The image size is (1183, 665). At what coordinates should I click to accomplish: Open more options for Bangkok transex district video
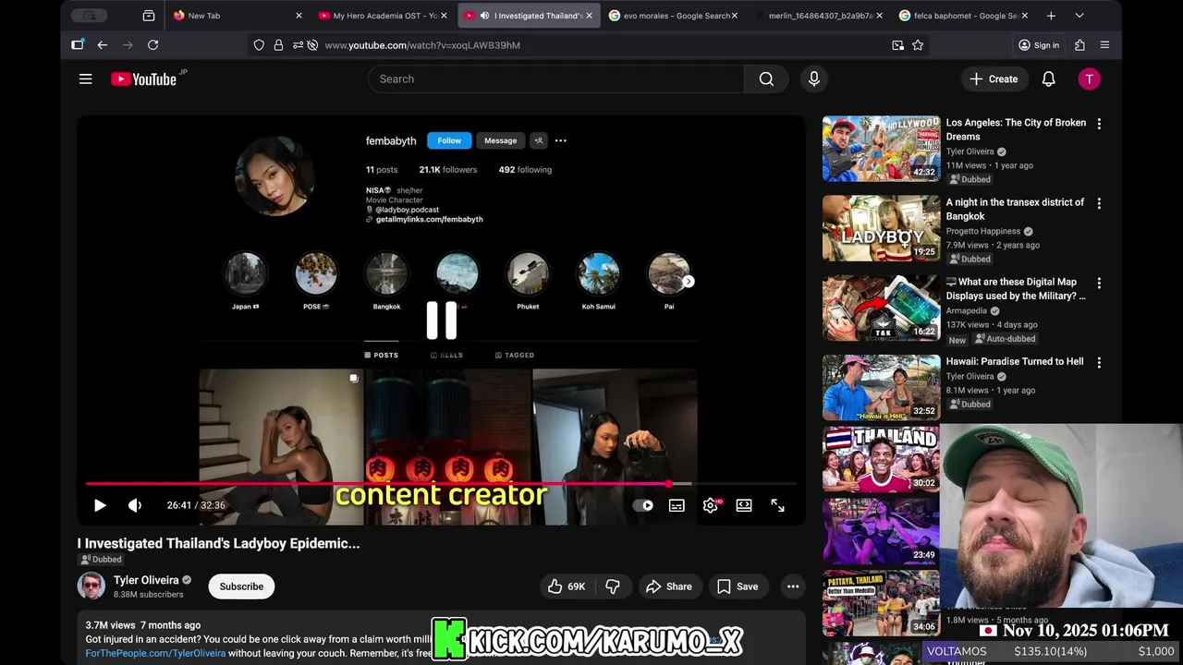click(1099, 203)
